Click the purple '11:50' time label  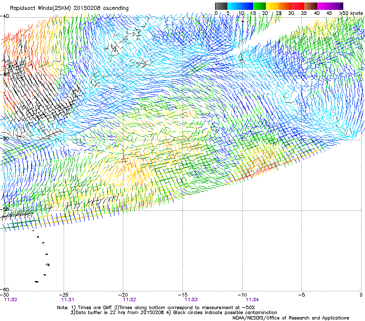coord(11,300)
